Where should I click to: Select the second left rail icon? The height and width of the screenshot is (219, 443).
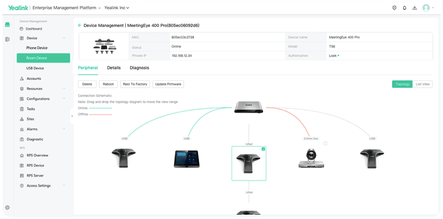(x=7, y=39)
